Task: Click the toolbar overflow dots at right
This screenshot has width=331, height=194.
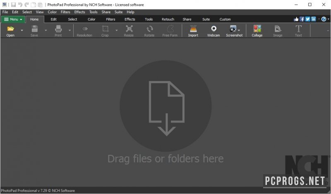Action: pos(328,30)
